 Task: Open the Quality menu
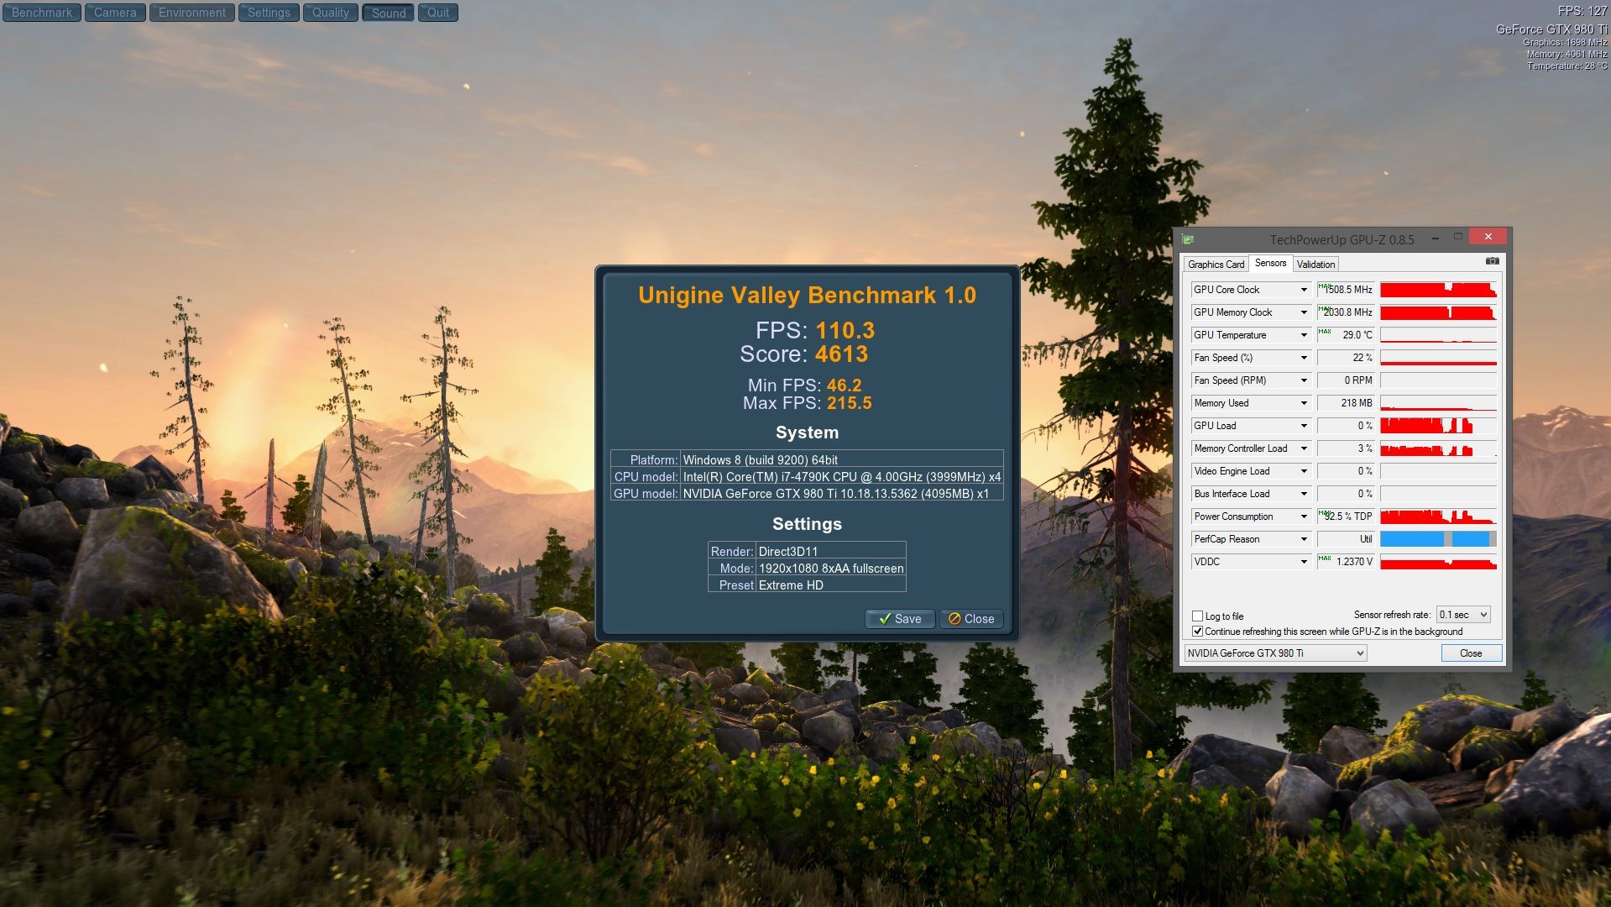[331, 13]
